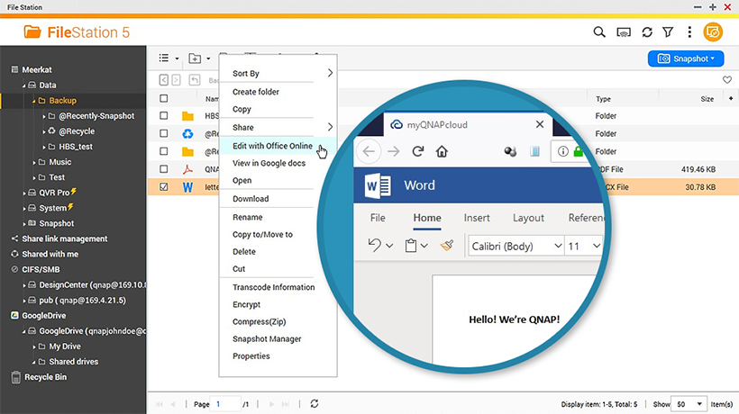The height and width of the screenshot is (414, 739).
Task: Click the orange remote mount icon
Action: click(x=713, y=32)
